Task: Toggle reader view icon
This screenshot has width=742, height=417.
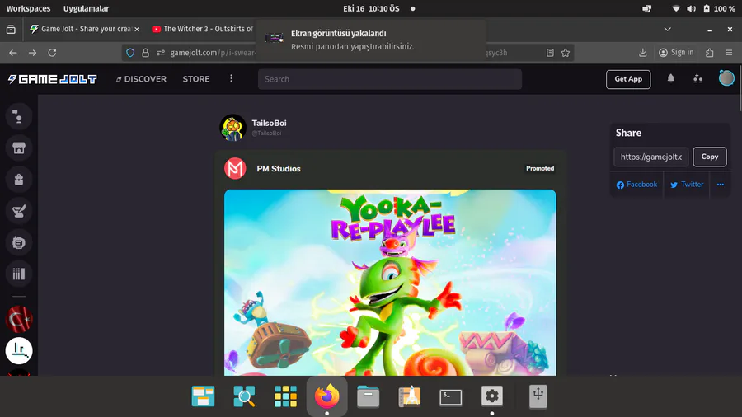Action: [x=550, y=53]
